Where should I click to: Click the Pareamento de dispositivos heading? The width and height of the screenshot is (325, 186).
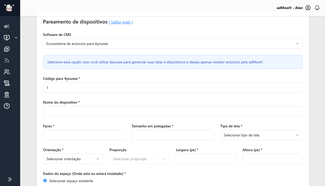(75, 22)
